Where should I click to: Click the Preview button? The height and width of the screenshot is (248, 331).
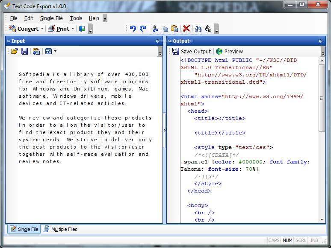tap(229, 51)
